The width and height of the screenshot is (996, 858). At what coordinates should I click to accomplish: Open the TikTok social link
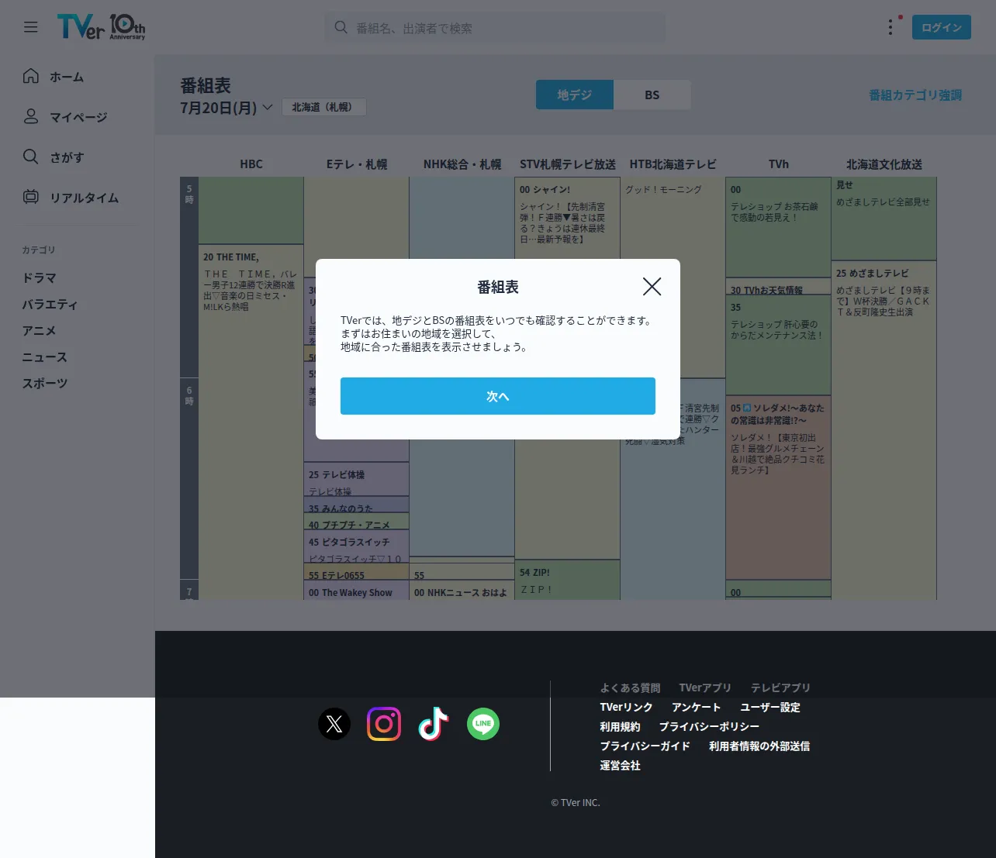pos(434,724)
